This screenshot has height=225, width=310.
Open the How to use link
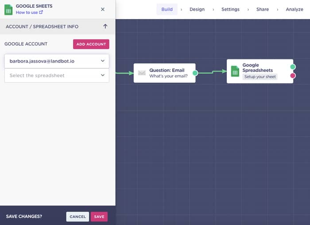(29, 12)
